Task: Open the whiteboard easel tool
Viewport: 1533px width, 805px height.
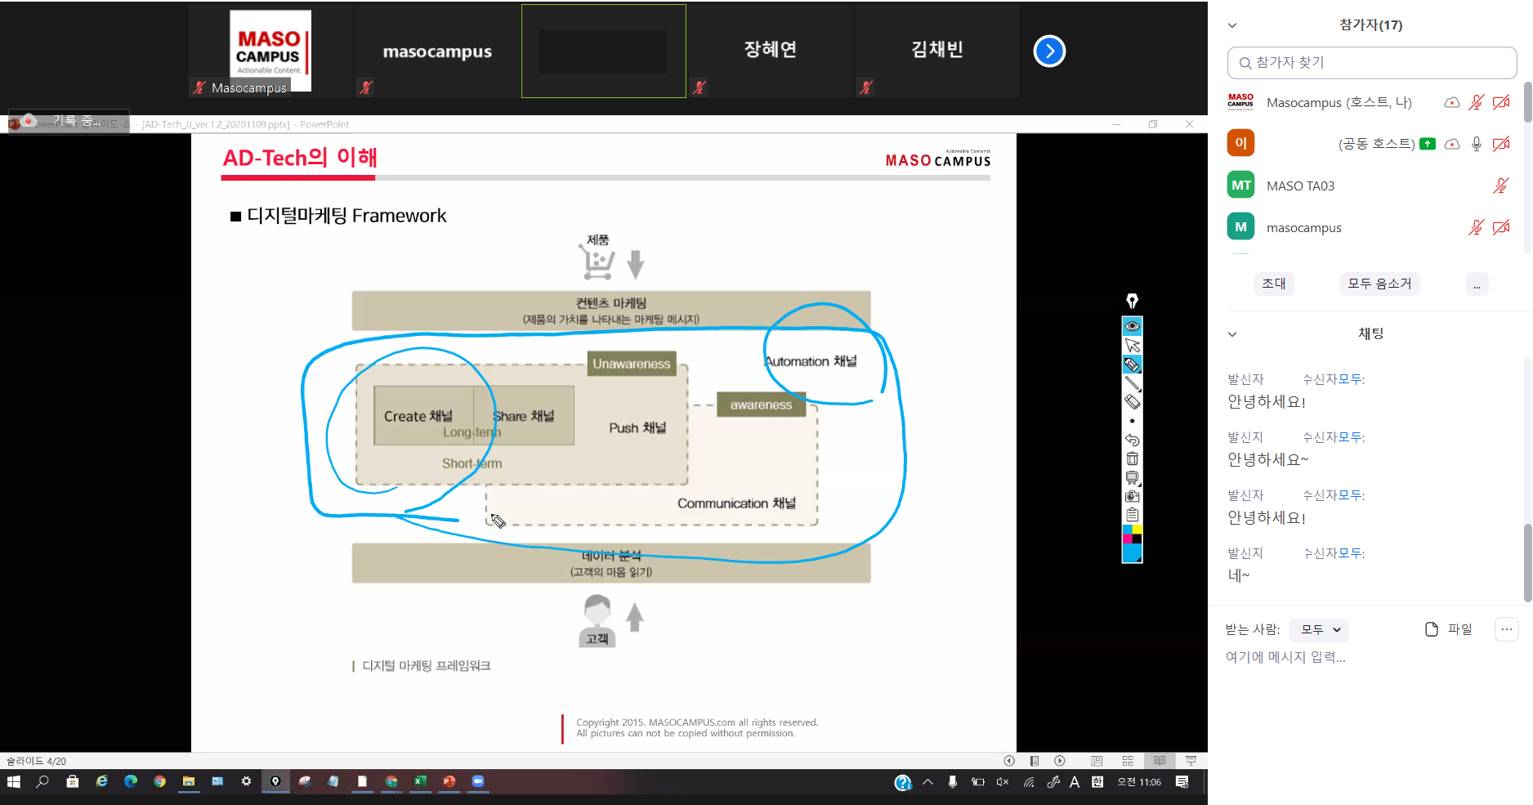Action: pyautogui.click(x=1132, y=477)
